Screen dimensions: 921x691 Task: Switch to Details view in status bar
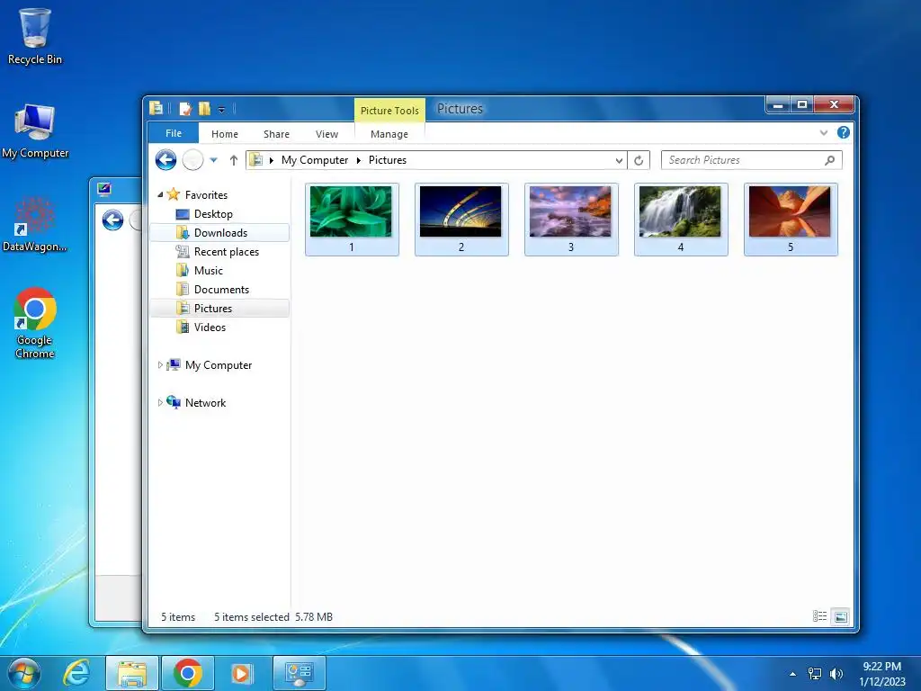(x=819, y=615)
